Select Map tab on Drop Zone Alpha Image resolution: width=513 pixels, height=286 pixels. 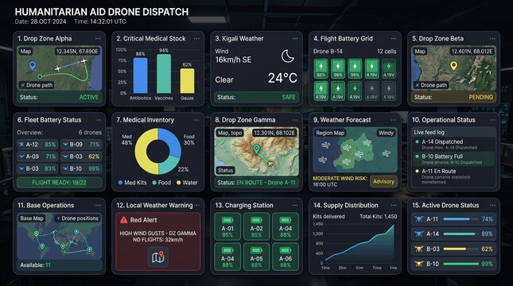click(25, 52)
